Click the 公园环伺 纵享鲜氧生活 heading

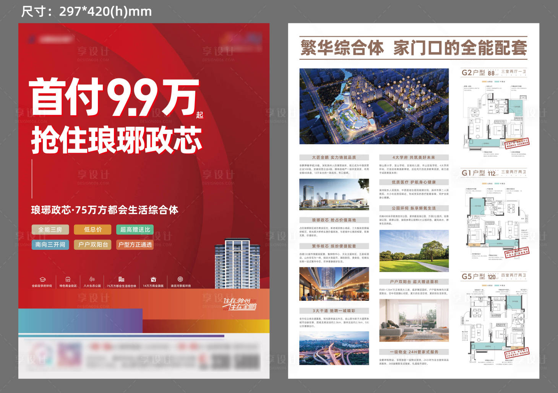coord(414,208)
